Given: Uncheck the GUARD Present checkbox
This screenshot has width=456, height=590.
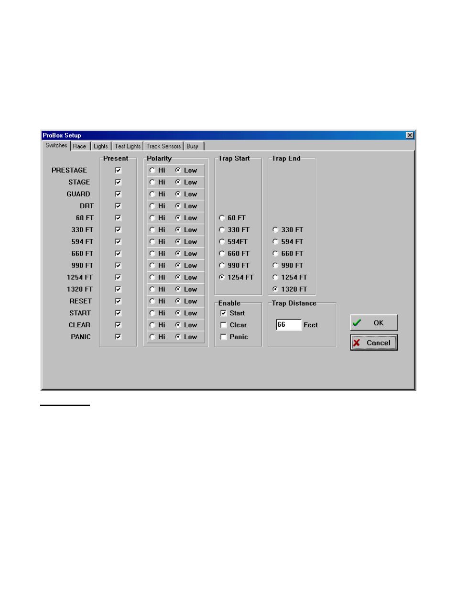Looking at the screenshot, I should point(118,194).
